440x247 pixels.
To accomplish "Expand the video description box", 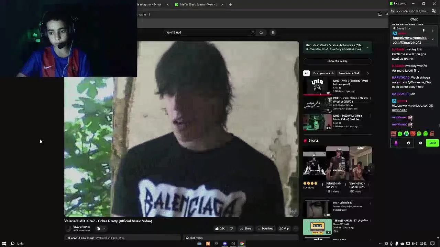I will pos(123,238).
